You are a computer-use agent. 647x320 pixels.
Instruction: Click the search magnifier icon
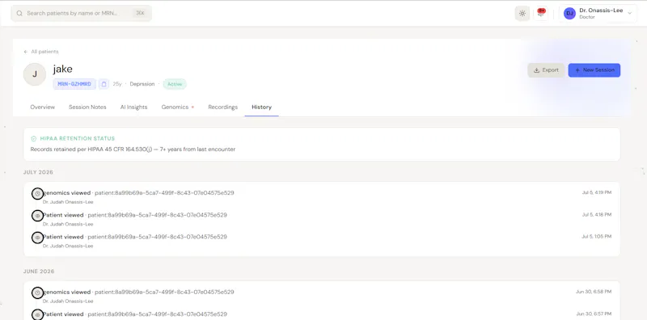pyautogui.click(x=19, y=13)
